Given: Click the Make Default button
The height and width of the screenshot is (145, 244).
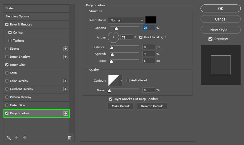Looking at the screenshot, I should click(x=121, y=106).
